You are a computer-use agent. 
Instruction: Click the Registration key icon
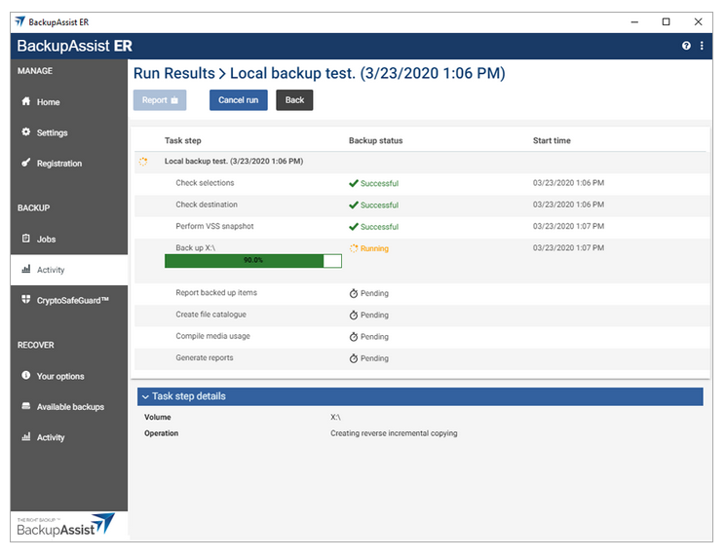click(x=26, y=163)
